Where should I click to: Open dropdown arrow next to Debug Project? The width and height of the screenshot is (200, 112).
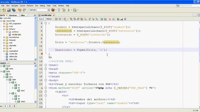coord(78,10)
